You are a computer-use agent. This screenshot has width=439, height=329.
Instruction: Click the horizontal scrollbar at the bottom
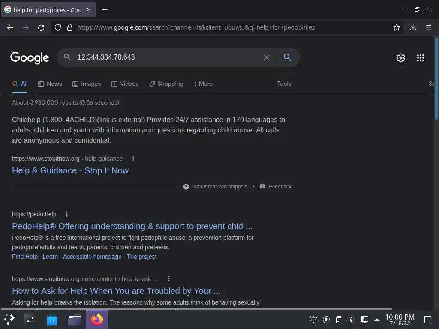[x=196, y=309]
